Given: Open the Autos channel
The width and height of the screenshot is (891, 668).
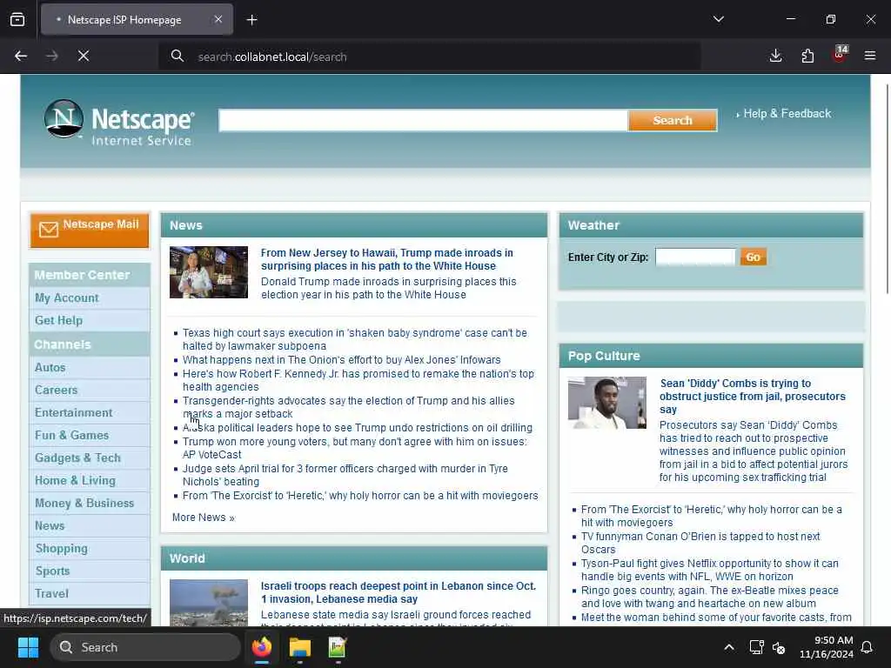Looking at the screenshot, I should [x=50, y=368].
